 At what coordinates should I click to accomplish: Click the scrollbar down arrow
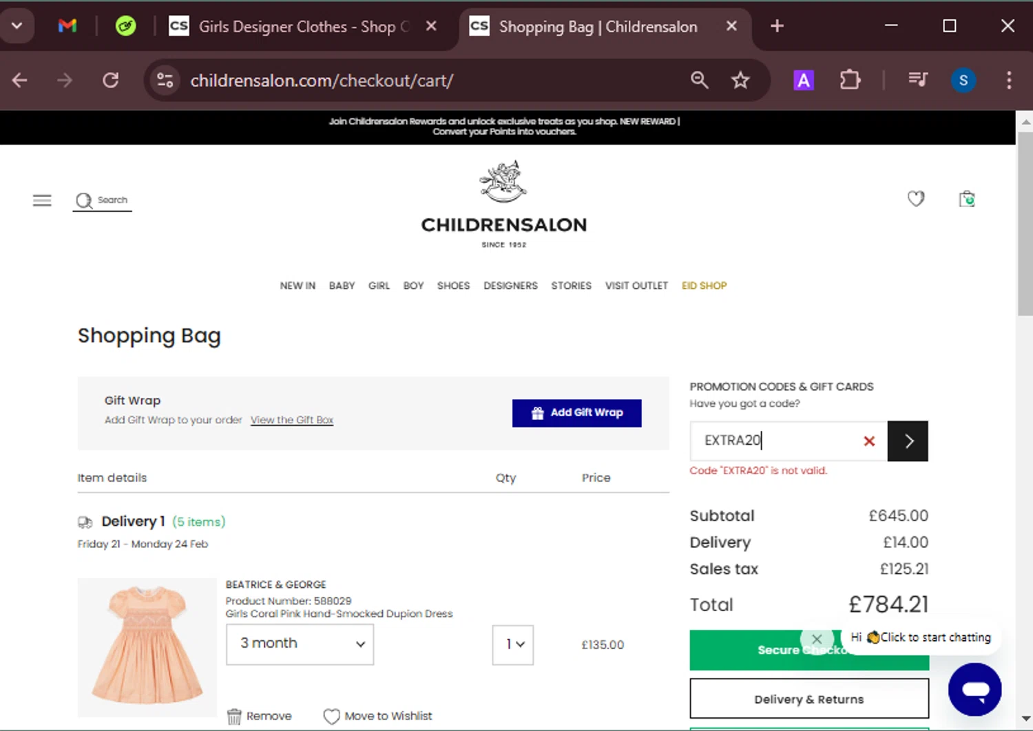(x=1025, y=720)
